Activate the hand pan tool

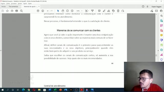coord(63,11)
